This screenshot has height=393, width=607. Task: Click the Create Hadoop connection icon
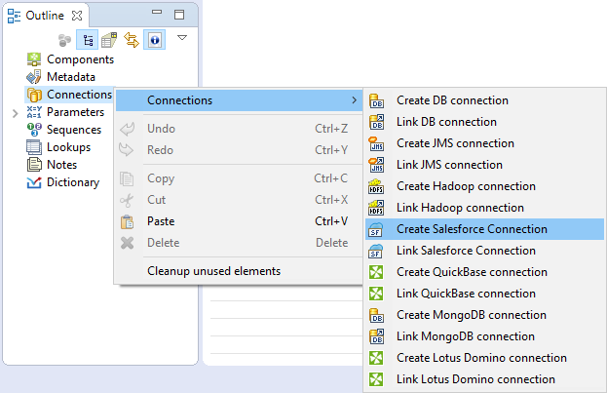377,186
